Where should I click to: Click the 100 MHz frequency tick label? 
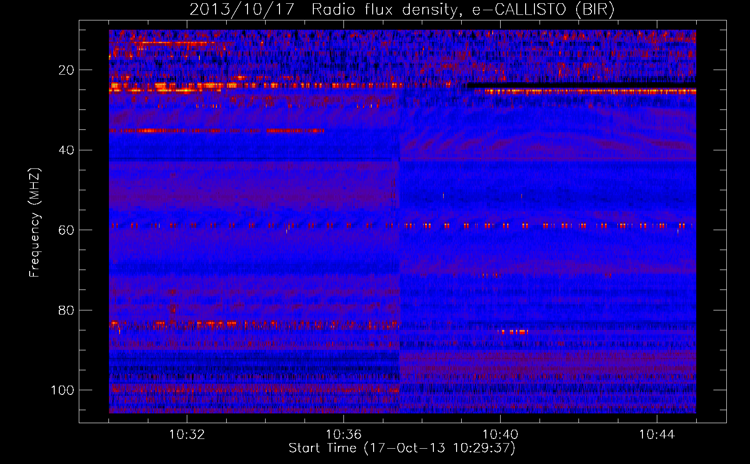[63, 390]
